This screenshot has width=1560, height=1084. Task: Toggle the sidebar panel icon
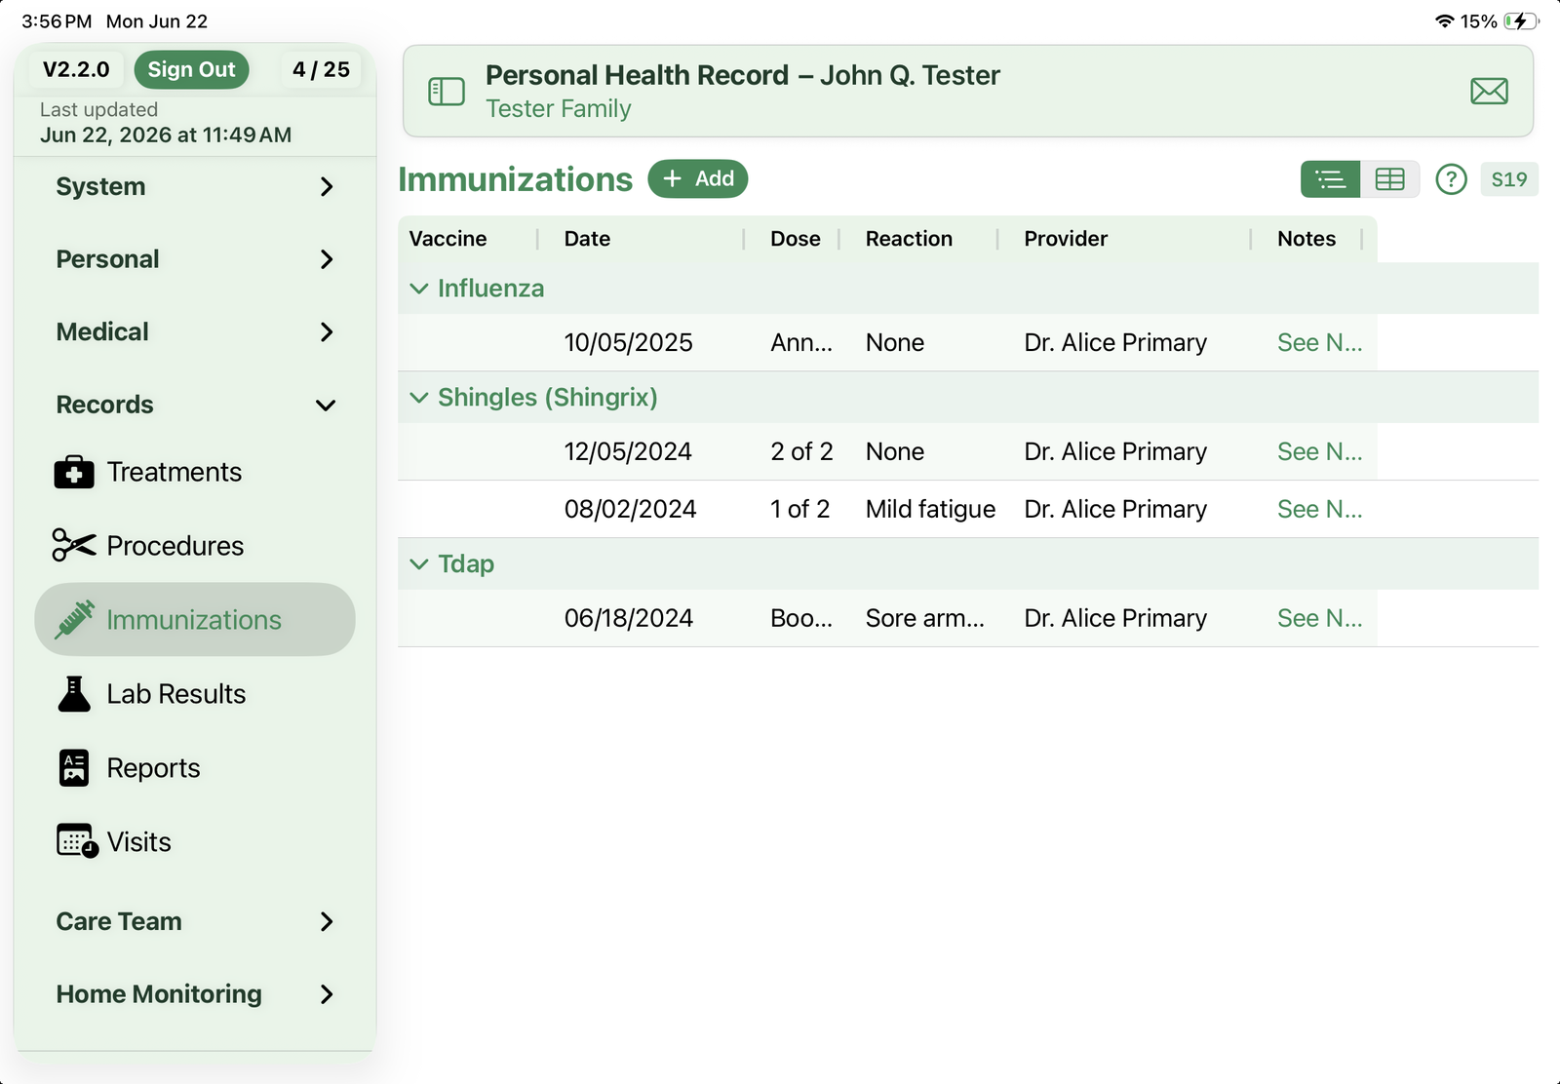447,92
